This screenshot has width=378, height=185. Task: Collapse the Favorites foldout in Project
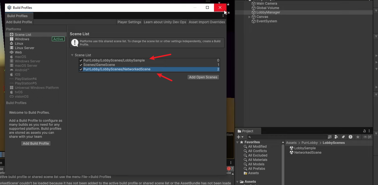coord(237,142)
